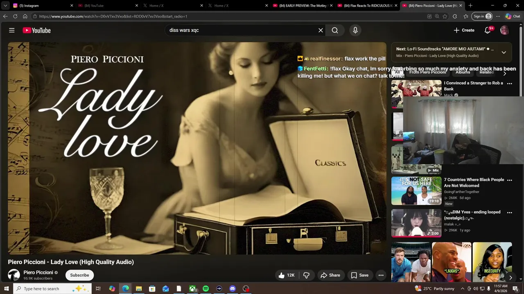This screenshot has width=524, height=294.
Task: Select the All filter chip
Action: tap(397, 72)
